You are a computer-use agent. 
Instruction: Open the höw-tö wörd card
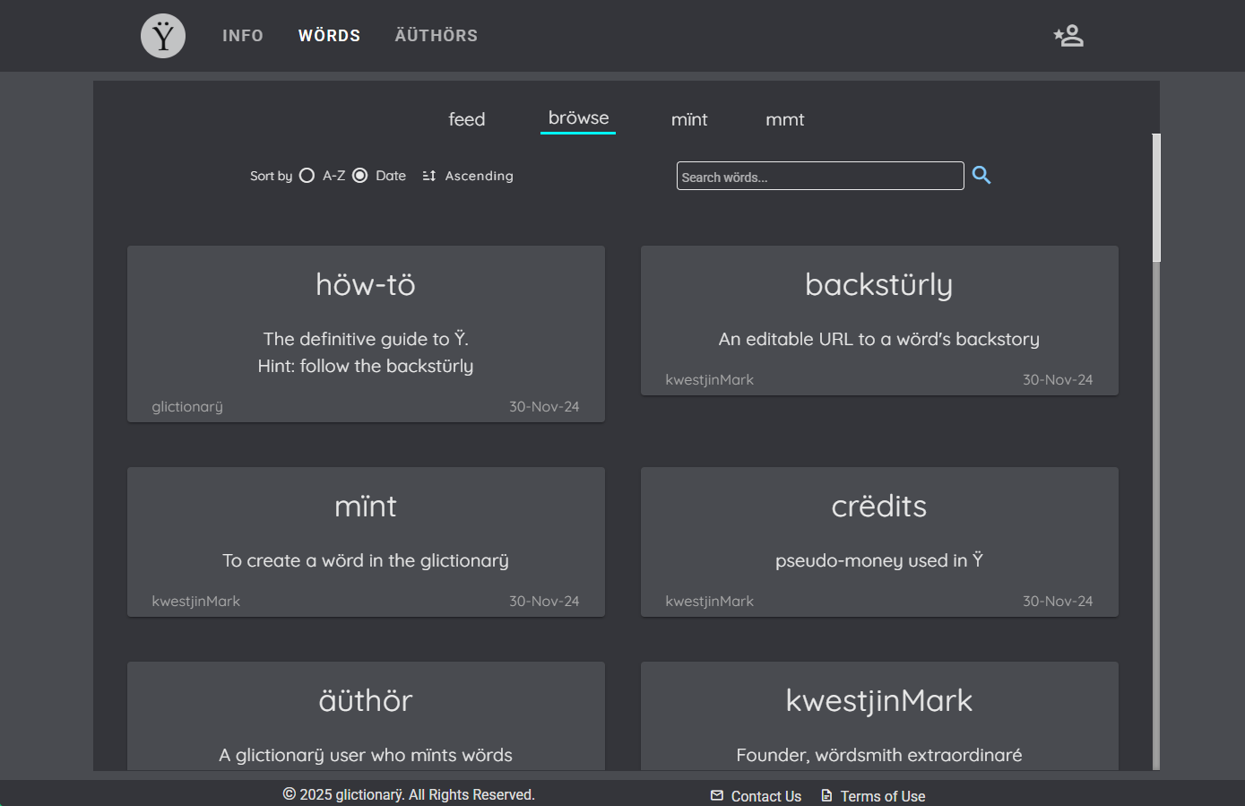tap(366, 334)
